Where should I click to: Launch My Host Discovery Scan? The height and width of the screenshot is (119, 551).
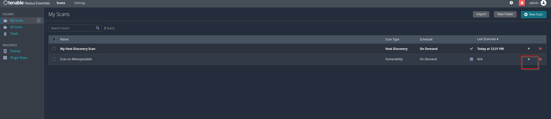pyautogui.click(x=529, y=49)
